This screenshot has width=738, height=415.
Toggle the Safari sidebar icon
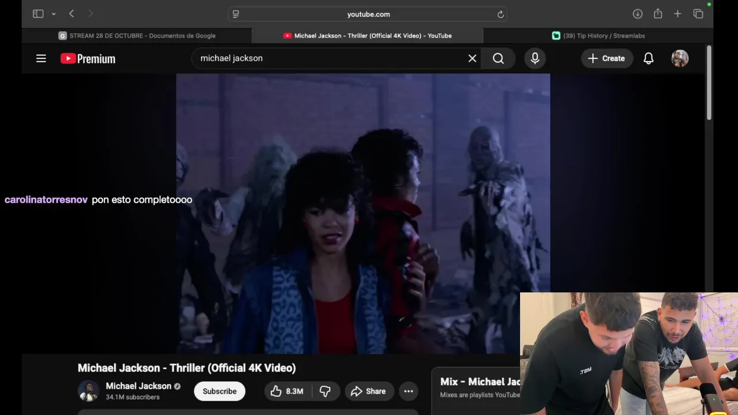pos(38,14)
